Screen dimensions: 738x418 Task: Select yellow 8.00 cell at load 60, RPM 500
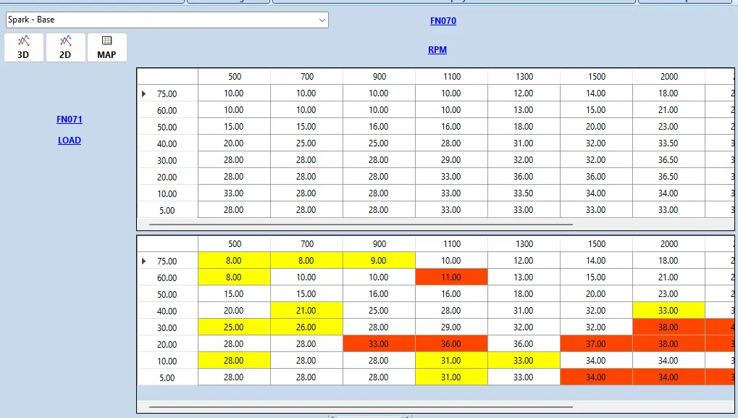(x=235, y=277)
